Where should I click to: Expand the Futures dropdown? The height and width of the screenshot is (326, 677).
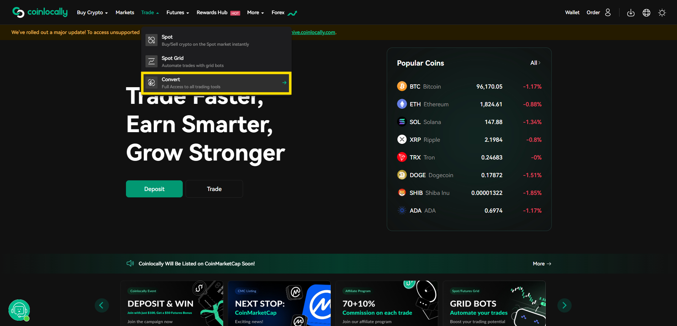[x=178, y=12]
